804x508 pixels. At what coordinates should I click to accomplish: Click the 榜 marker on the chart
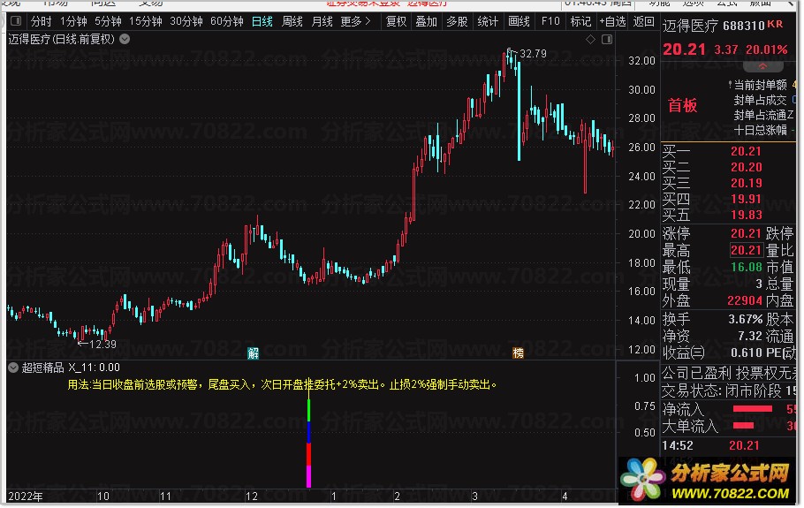point(518,353)
